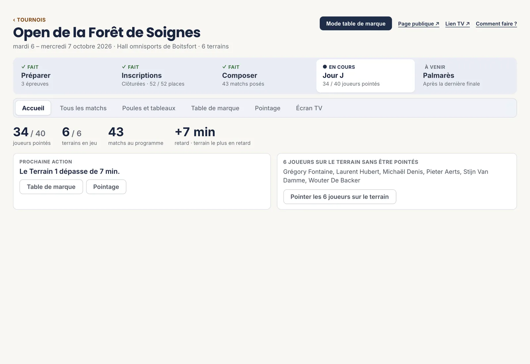Click the tournament date and venue line

[121, 46]
